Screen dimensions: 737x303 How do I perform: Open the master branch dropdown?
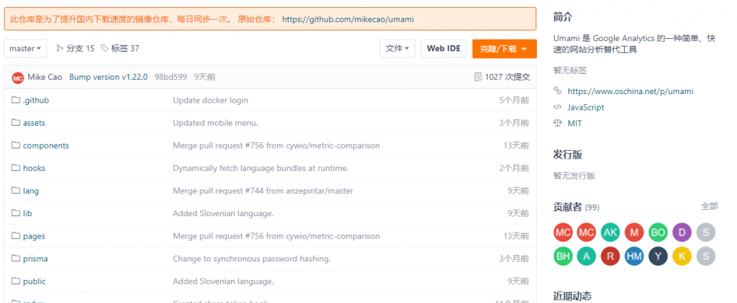click(x=25, y=48)
